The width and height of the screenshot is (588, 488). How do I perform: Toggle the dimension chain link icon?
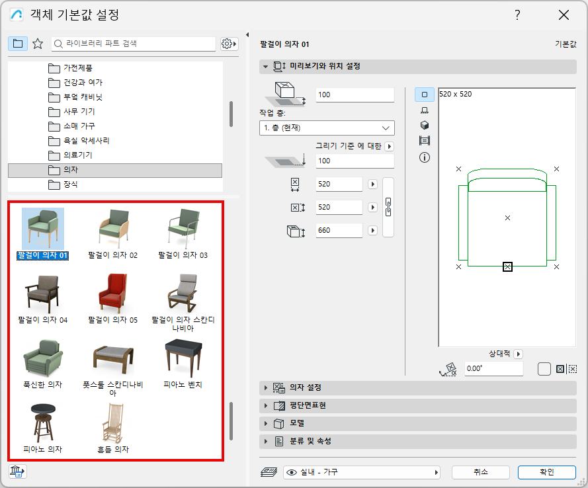(x=388, y=207)
